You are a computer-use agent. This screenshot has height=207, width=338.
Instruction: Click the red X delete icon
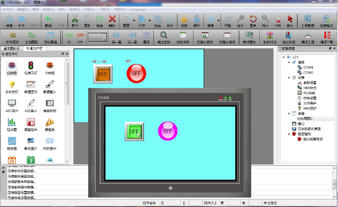(113, 20)
